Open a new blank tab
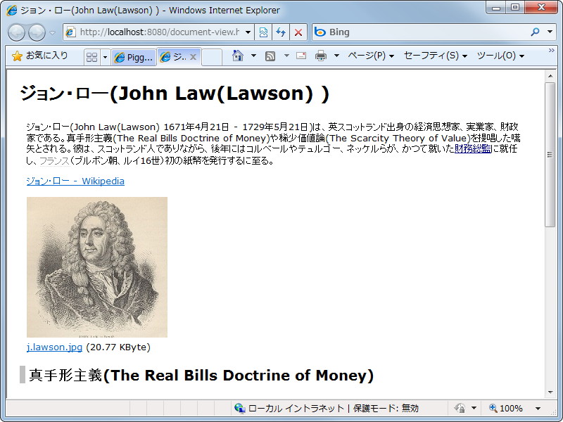This screenshot has width=563, height=422. 212,57
